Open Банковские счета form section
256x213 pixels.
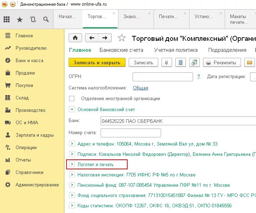point(121,50)
